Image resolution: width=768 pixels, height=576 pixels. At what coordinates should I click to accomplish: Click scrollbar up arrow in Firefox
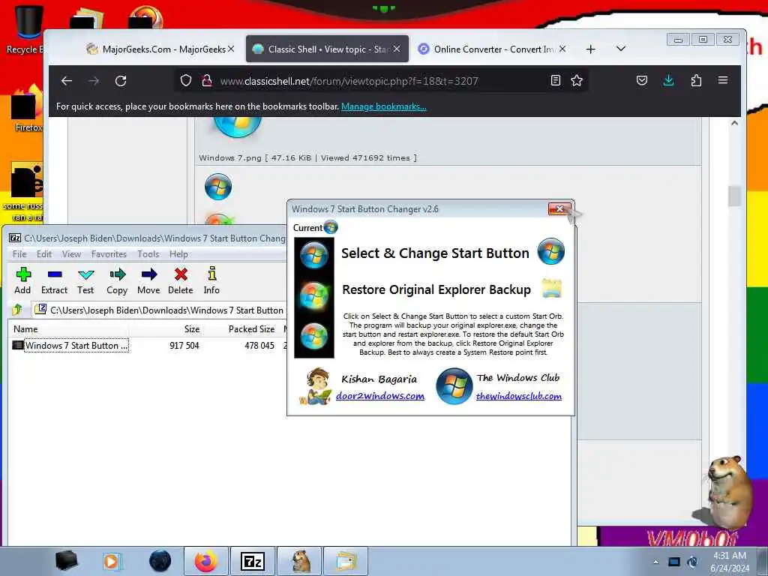pos(734,124)
